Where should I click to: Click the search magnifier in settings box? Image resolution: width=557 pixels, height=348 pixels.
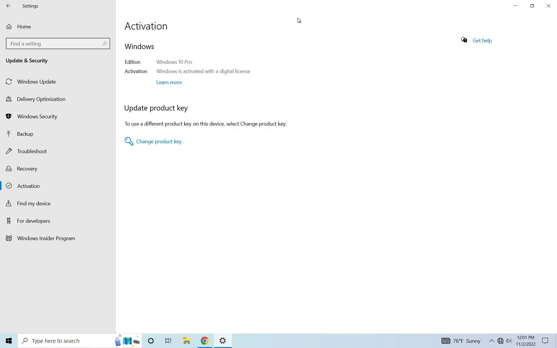[104, 43]
